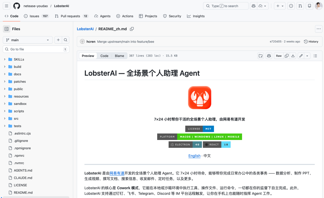Download the README_zh.md raw file
The width and height of the screenshot is (324, 198).
pyautogui.click(x=293, y=56)
